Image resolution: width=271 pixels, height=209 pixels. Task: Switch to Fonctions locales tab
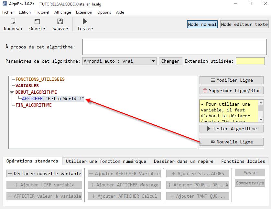pos(243,162)
